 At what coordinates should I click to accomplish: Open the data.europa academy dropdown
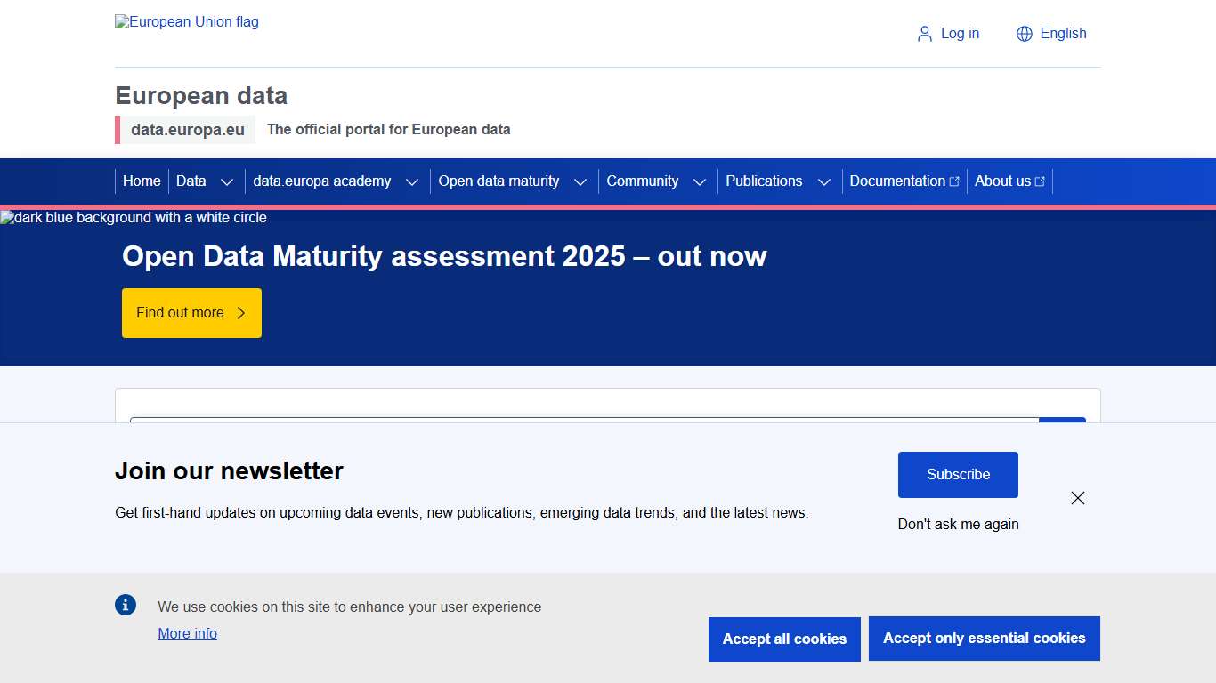[x=412, y=181]
